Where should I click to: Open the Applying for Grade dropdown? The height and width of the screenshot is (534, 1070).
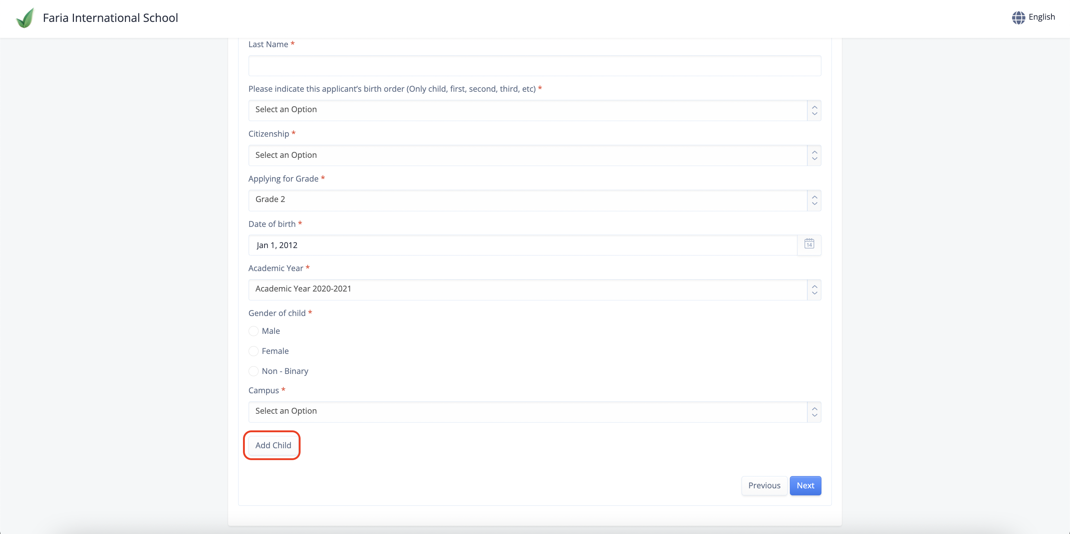(x=535, y=200)
